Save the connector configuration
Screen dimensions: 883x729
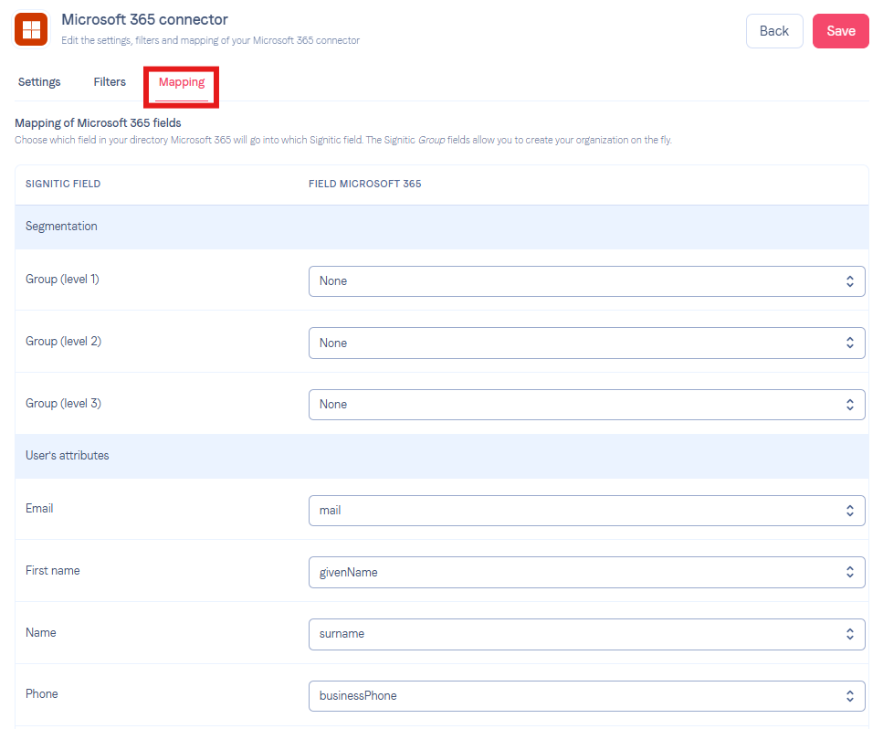coord(840,31)
